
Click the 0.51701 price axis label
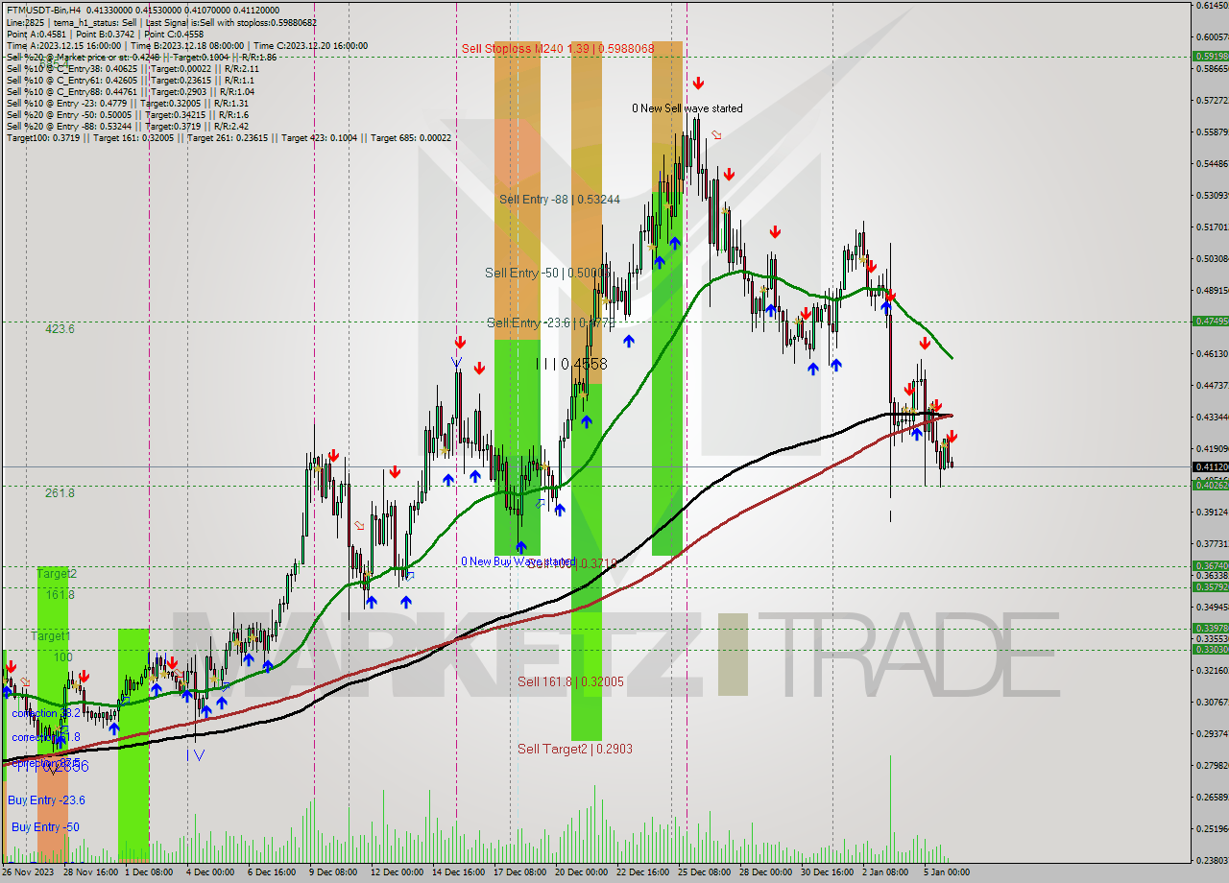point(1212,227)
